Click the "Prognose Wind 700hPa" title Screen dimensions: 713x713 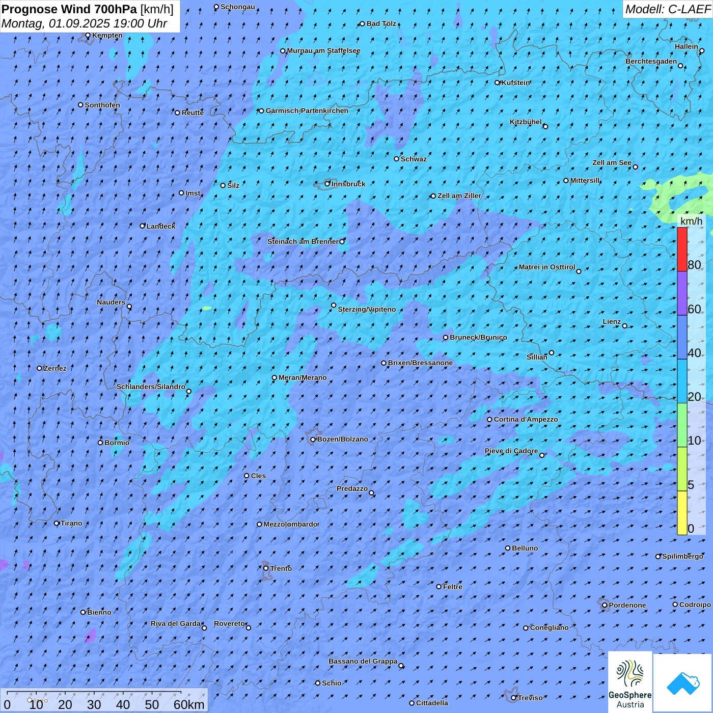tap(69, 9)
